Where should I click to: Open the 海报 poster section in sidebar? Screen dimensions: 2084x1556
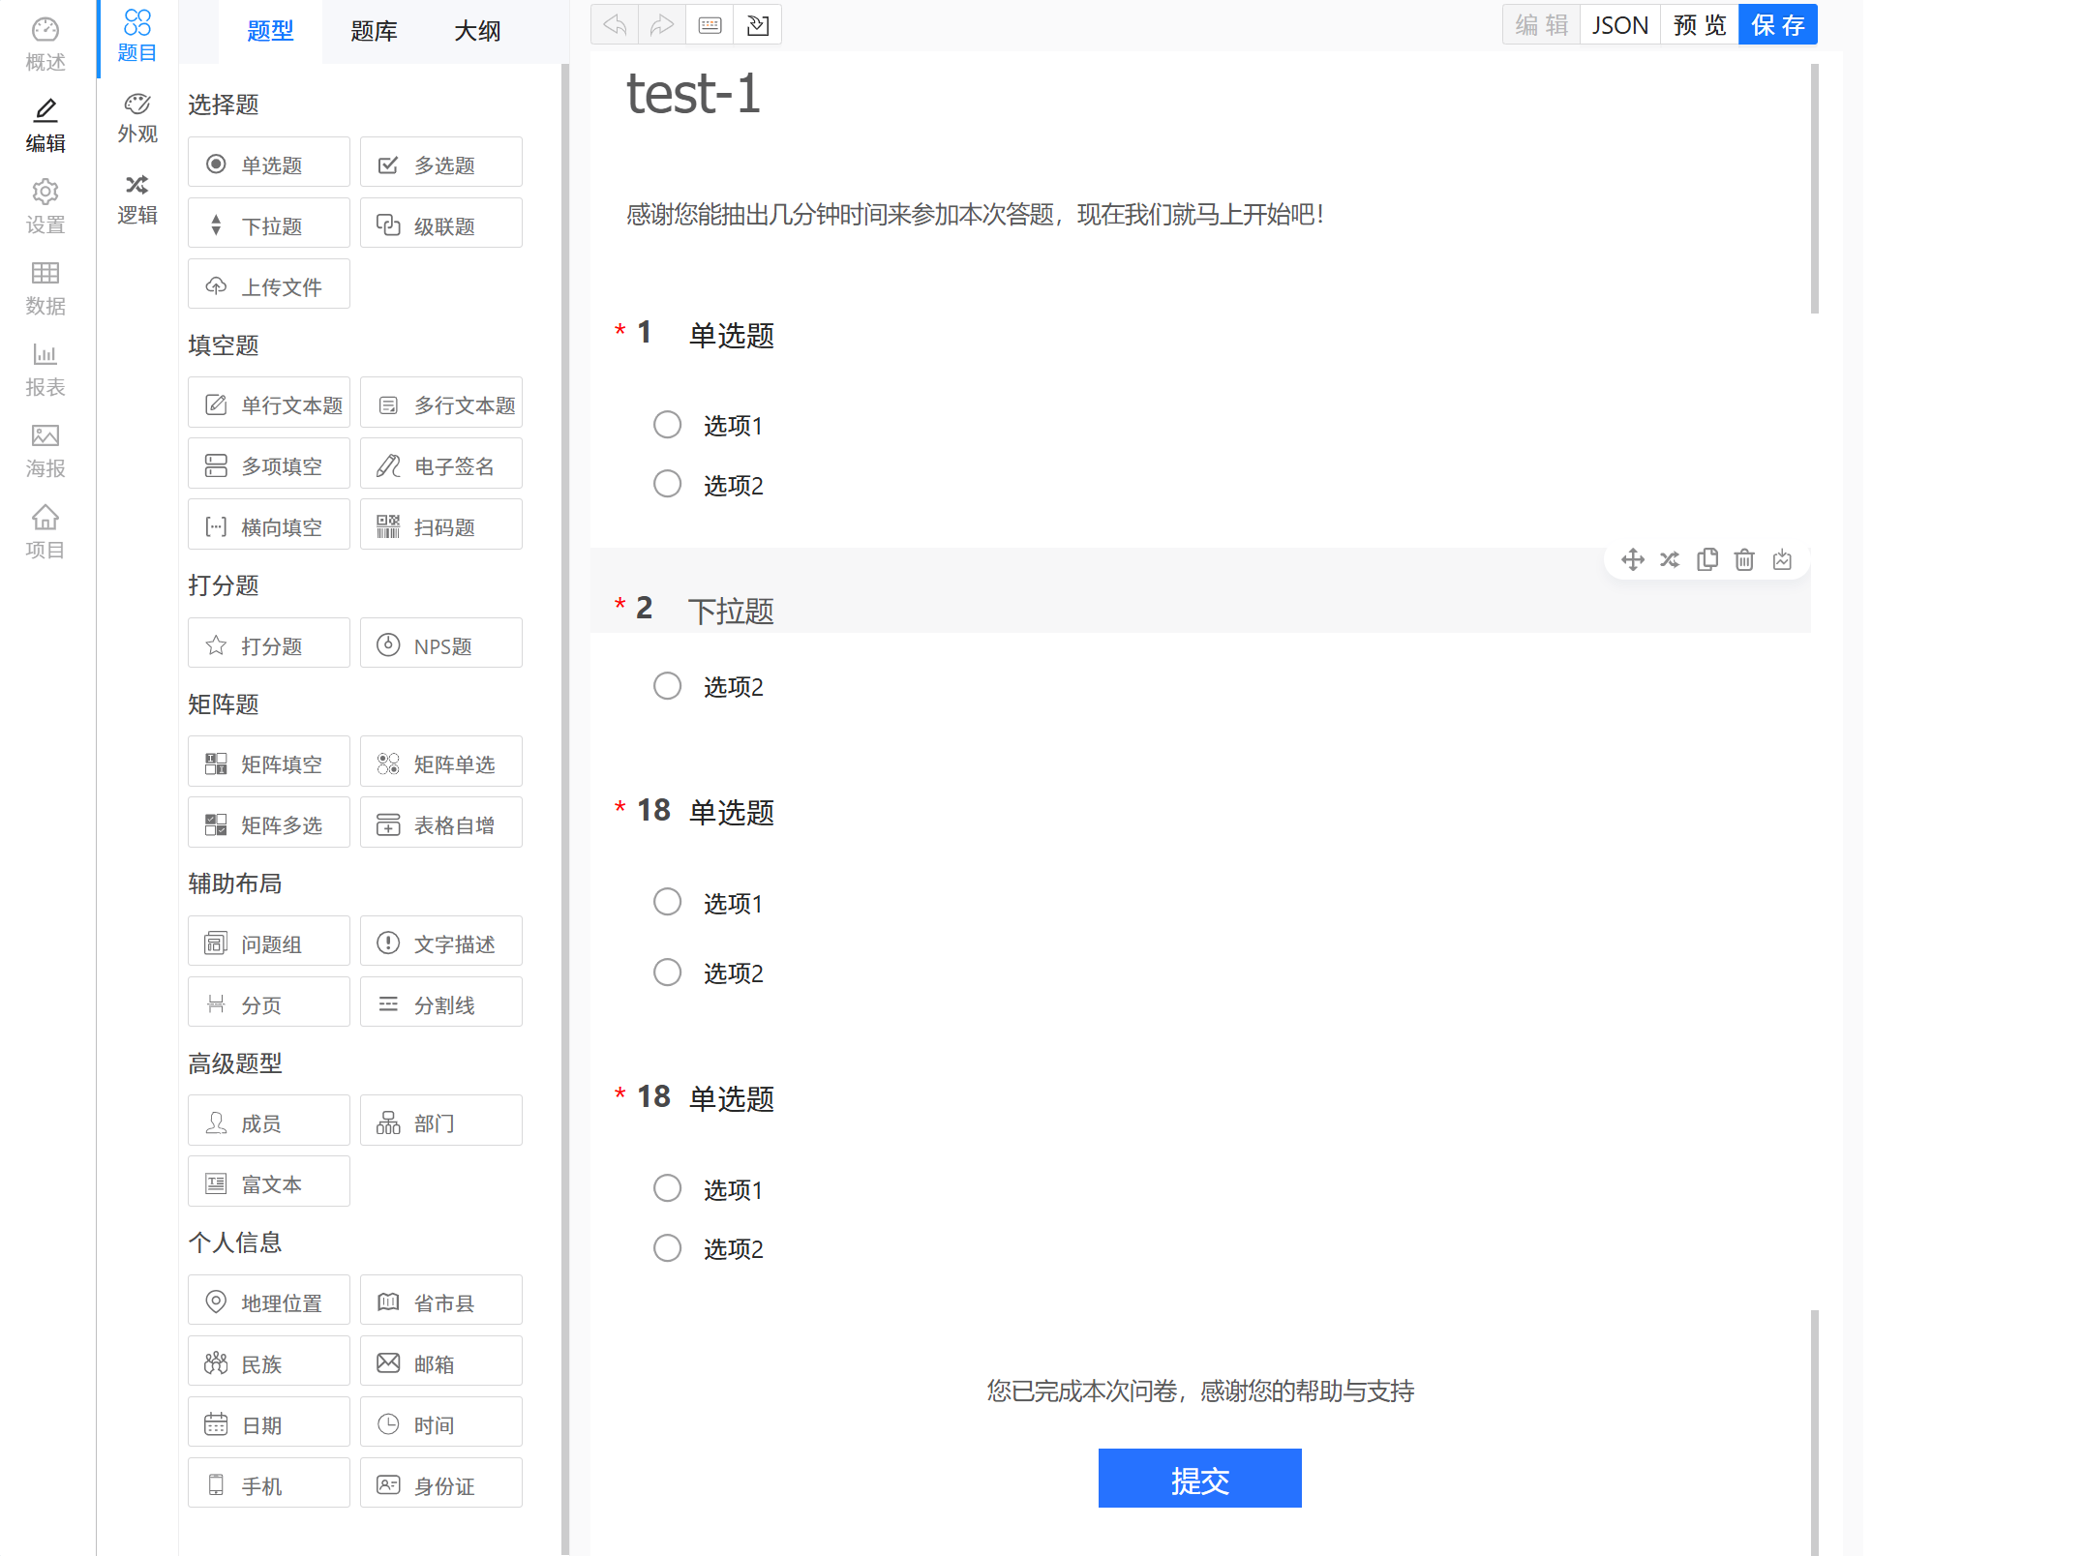[x=45, y=451]
